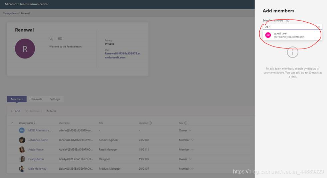
Task: Click the Add members button
Action: click(15, 111)
